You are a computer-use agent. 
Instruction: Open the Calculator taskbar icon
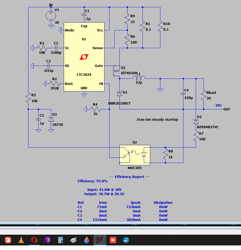pyautogui.click(x=60, y=240)
